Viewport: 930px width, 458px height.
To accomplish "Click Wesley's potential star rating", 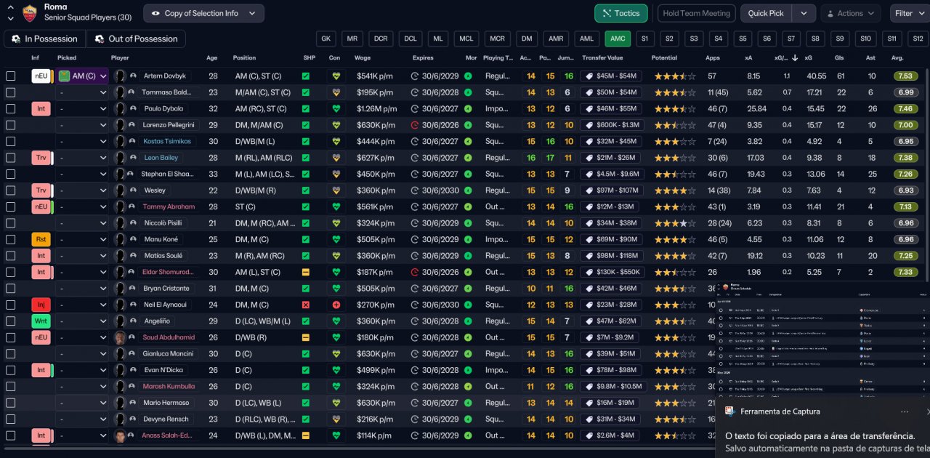I will click(x=675, y=190).
